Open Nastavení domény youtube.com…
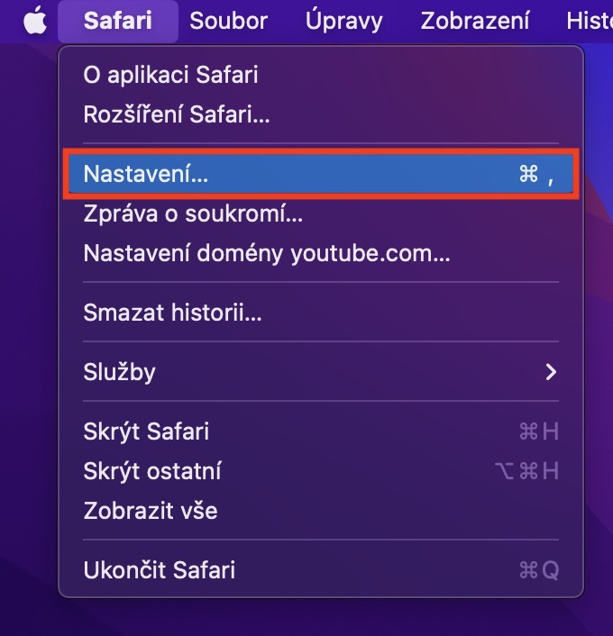613x636 pixels. [267, 253]
